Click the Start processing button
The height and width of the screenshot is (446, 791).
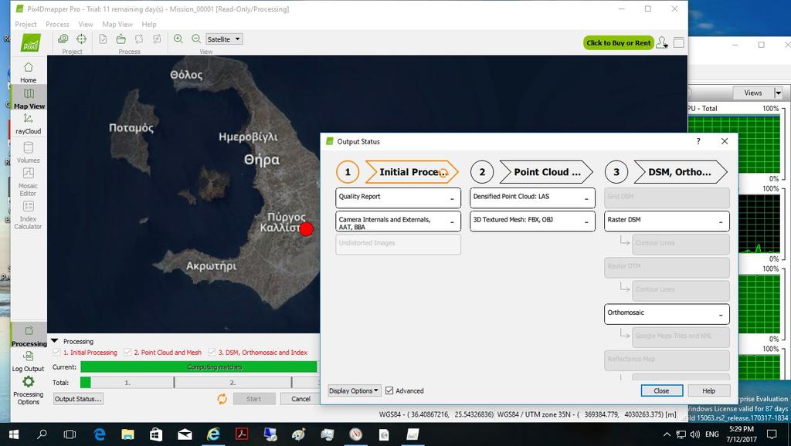(253, 399)
